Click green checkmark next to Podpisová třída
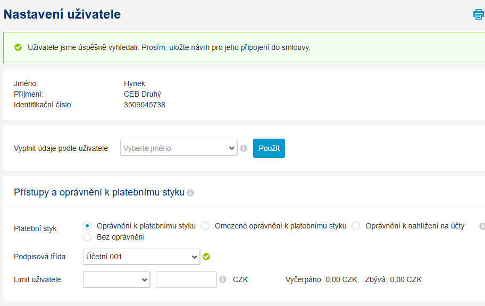Screen dimensions: 485x306 pyautogui.click(x=206, y=257)
